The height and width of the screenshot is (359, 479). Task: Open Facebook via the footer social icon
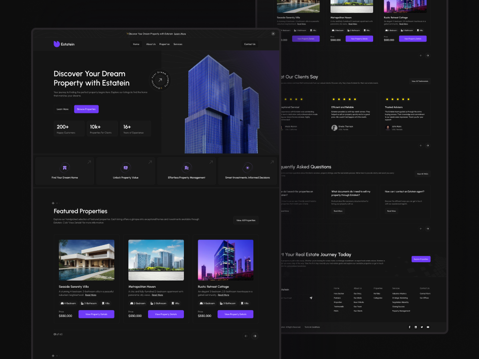[410, 326]
